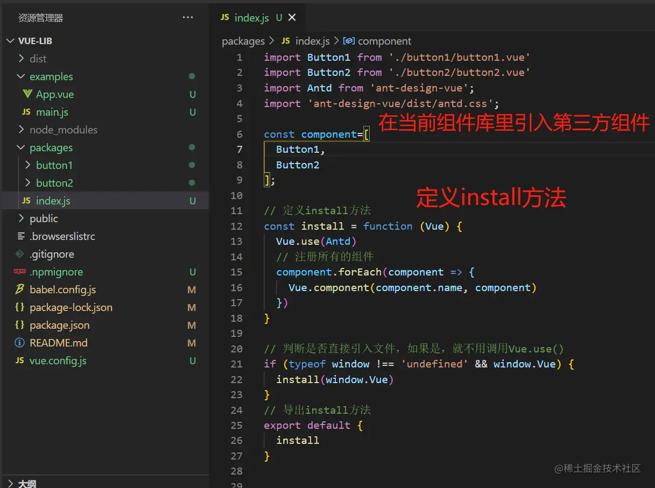This screenshot has width=655, height=488.
Task: Open the explorer more actions ellipsis
Action: coord(188,18)
